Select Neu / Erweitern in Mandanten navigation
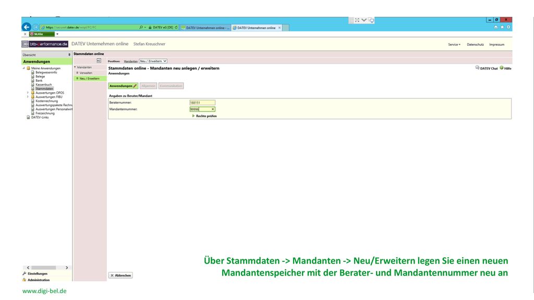The height and width of the screenshot is (300, 534). (90, 79)
